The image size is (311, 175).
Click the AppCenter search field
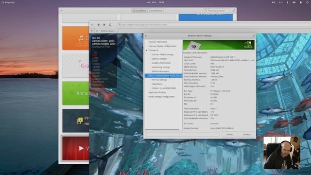pyautogui.click(x=217, y=11)
